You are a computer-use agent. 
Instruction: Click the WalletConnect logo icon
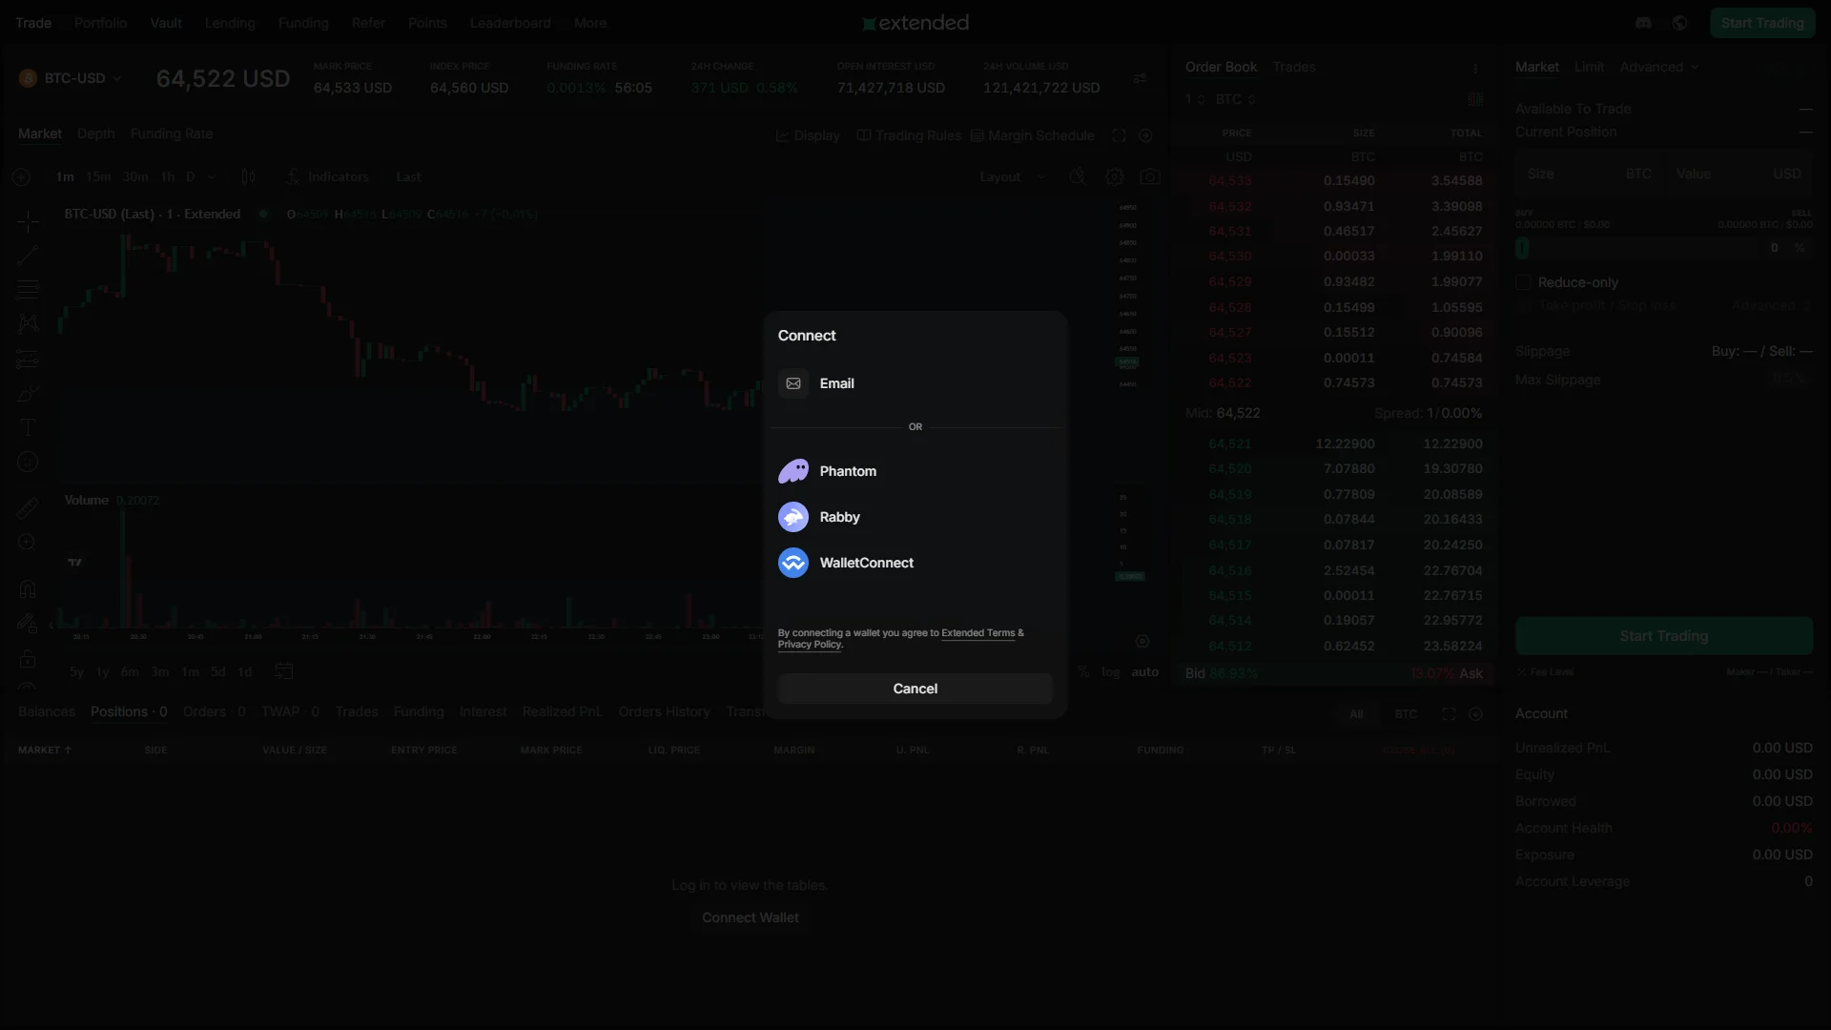793,563
